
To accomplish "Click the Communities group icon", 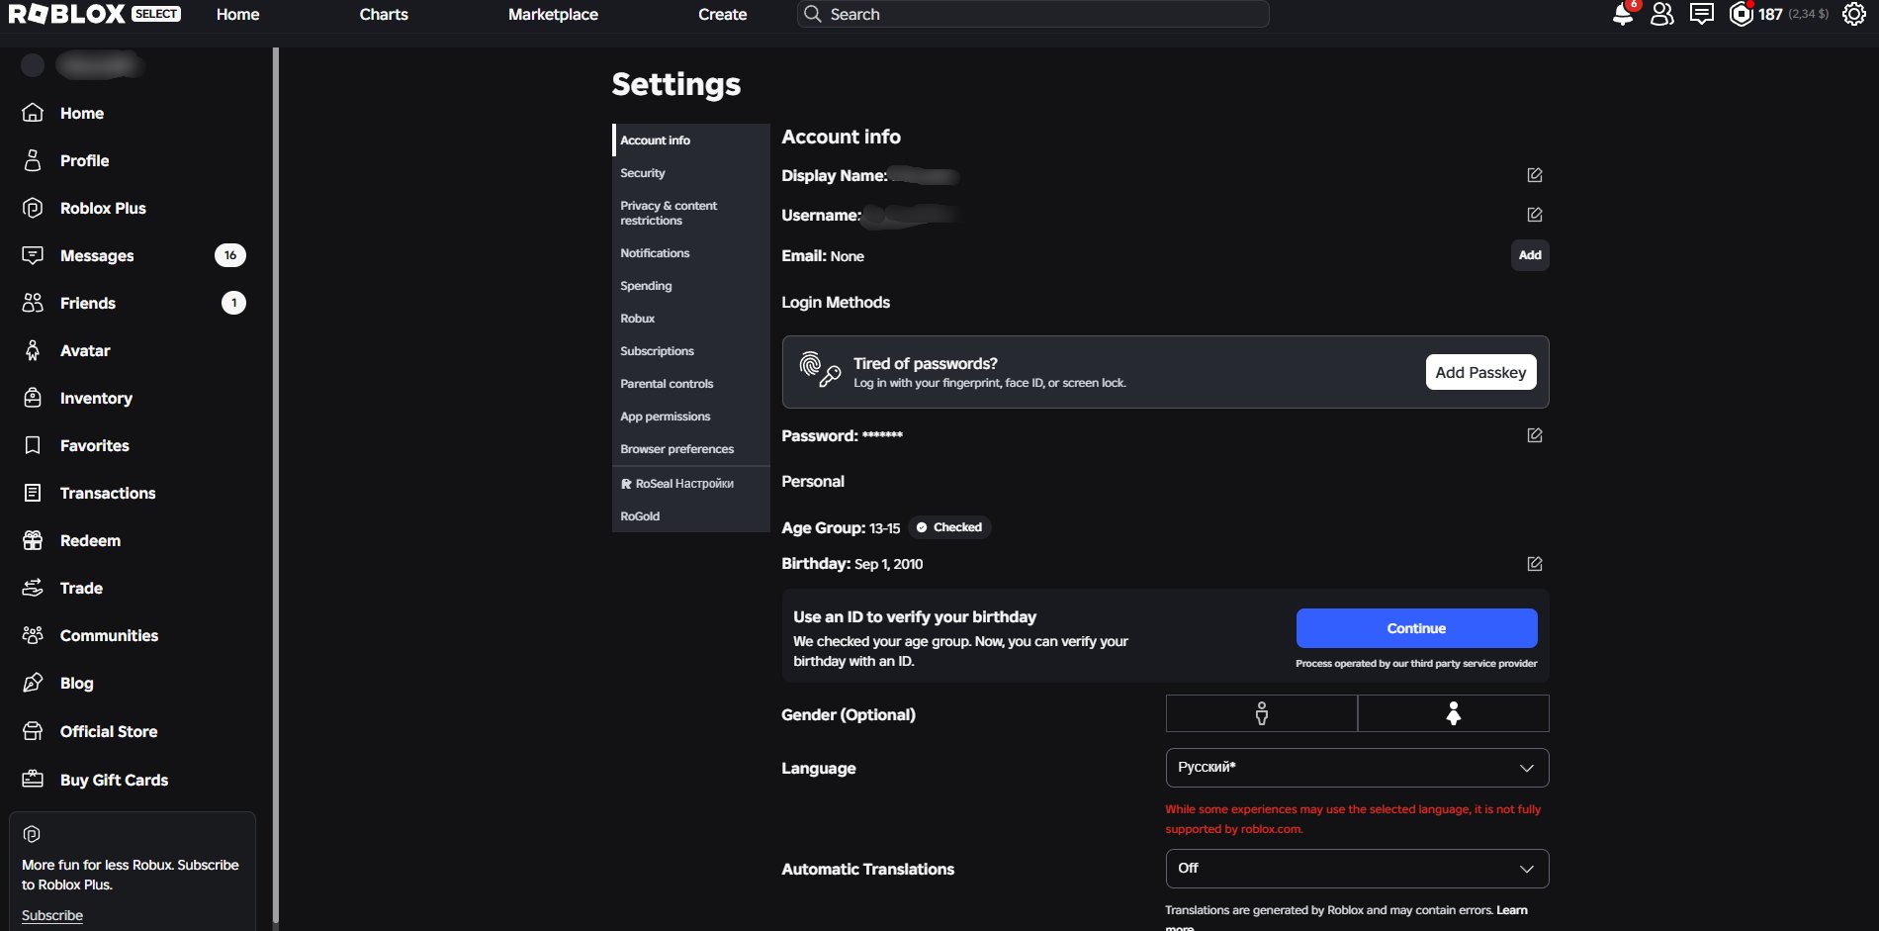I will (x=33, y=635).
